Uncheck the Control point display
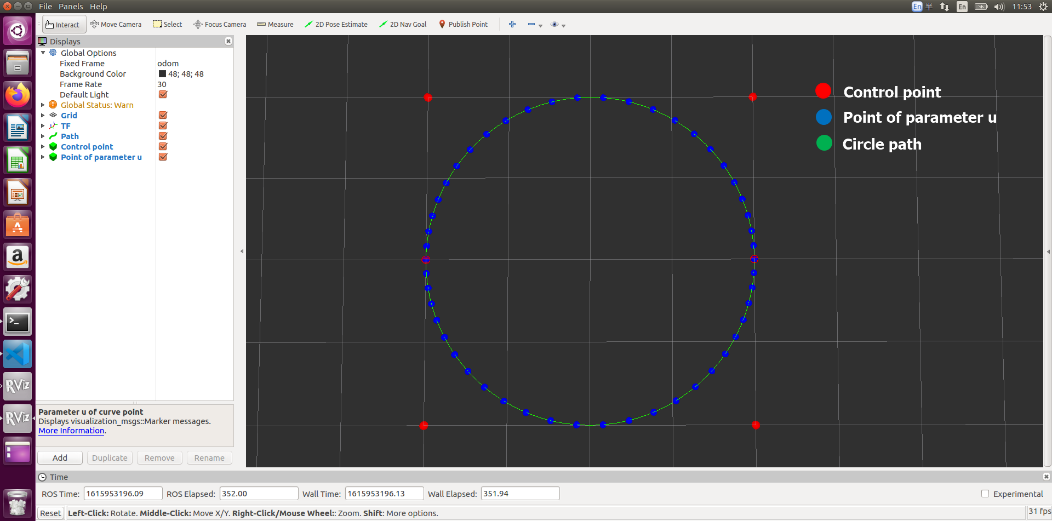Screen dimensions: 1052x521 [163, 147]
